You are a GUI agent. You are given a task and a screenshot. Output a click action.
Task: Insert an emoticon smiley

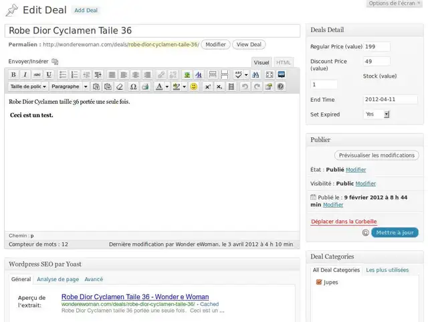[194, 86]
